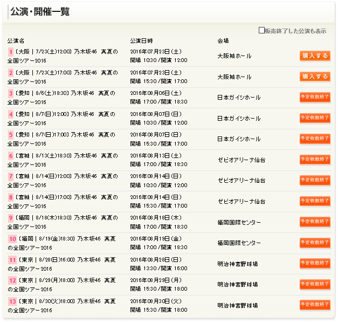
Task: Click 購入する for 7/23 17:00 Osaka show
Action: (x=315, y=77)
